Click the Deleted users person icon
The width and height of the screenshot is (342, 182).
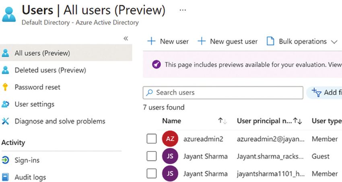click(x=5, y=70)
